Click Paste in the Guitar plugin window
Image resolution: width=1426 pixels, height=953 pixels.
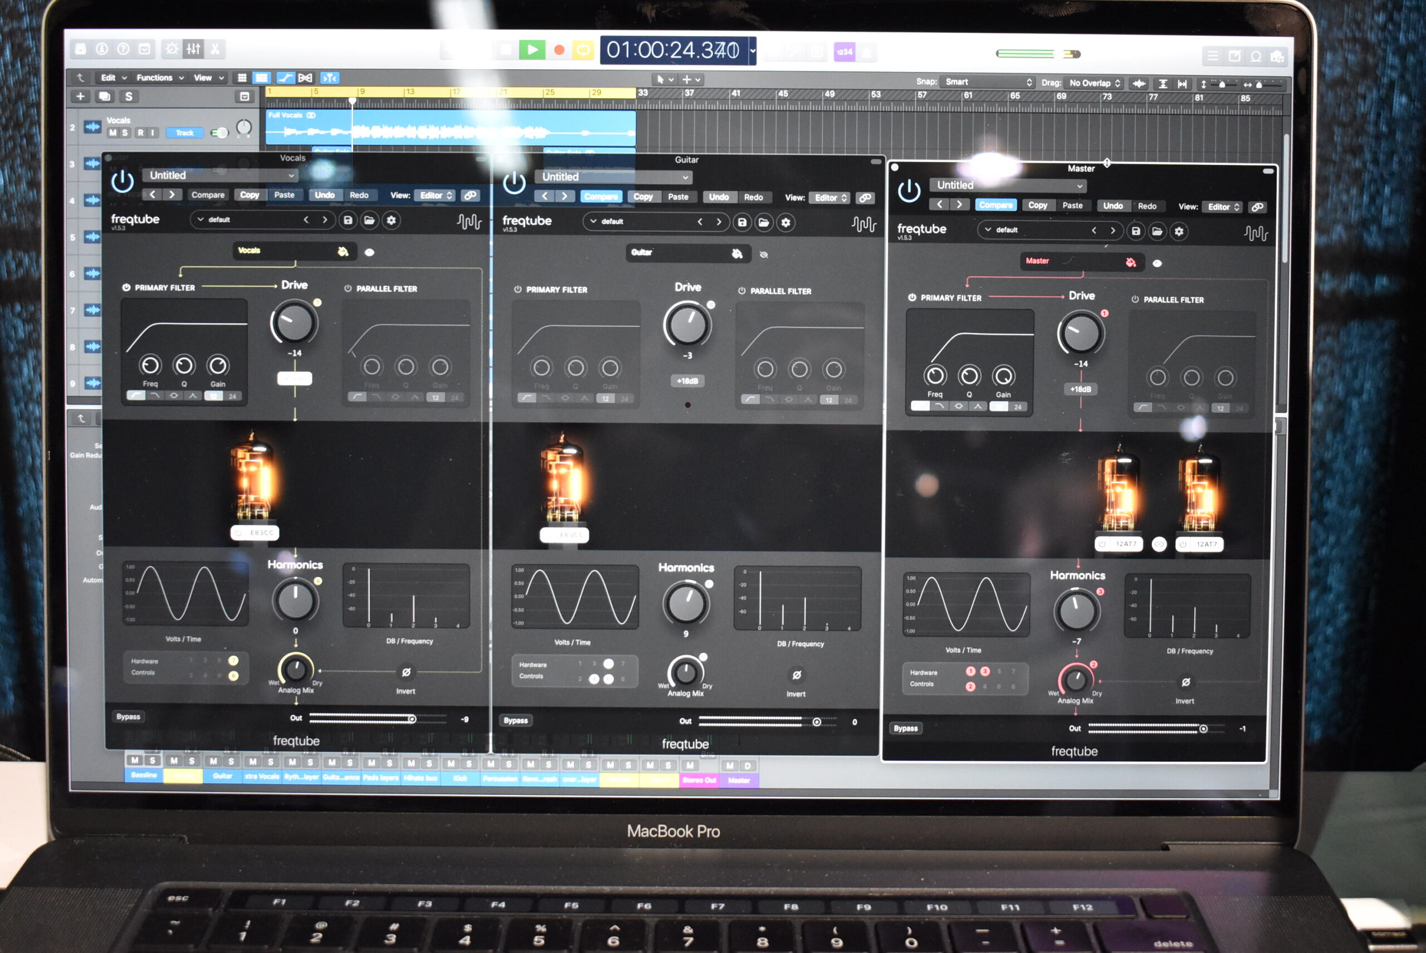[x=678, y=197]
